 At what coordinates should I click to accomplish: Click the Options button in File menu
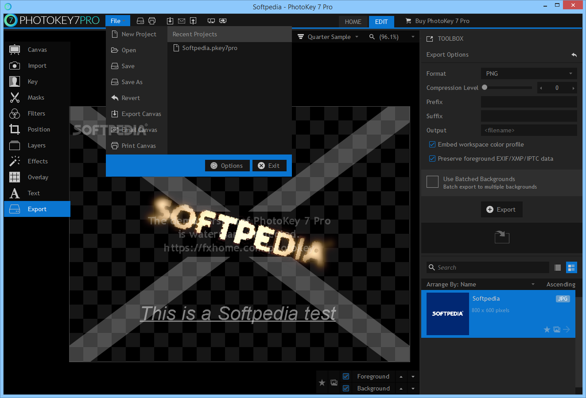tap(227, 166)
